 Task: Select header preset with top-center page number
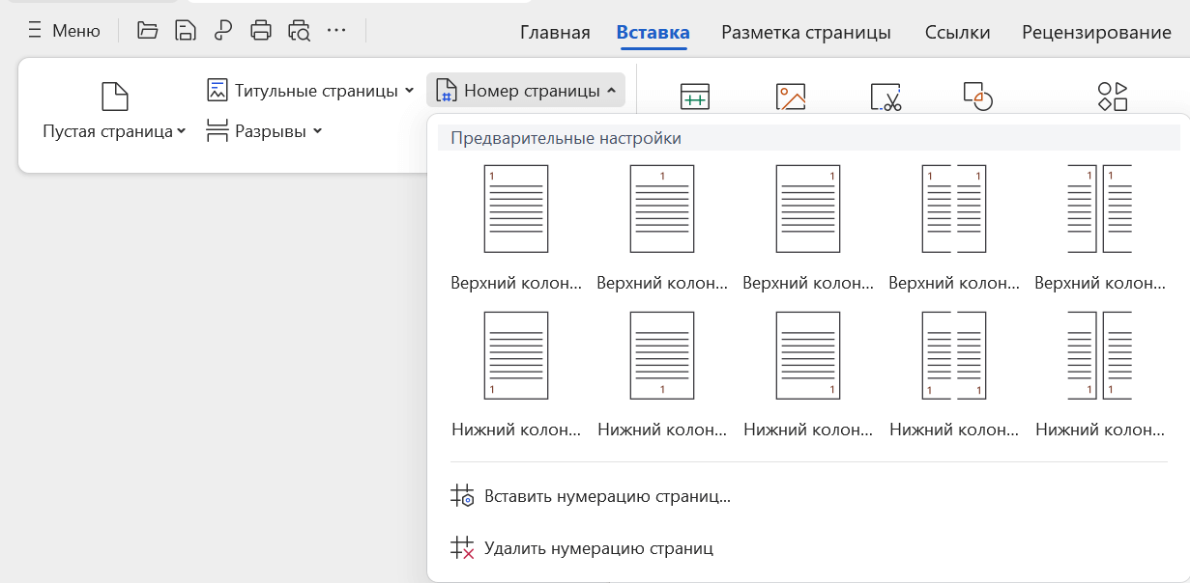click(x=662, y=209)
